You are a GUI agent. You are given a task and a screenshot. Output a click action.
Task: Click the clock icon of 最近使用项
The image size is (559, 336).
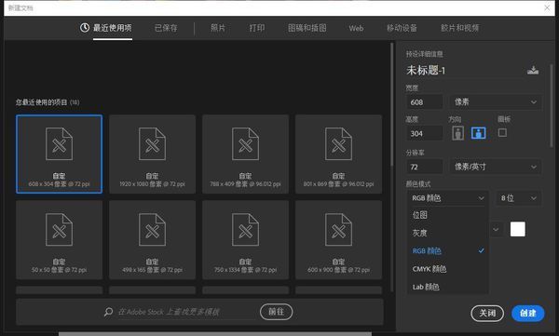(85, 27)
